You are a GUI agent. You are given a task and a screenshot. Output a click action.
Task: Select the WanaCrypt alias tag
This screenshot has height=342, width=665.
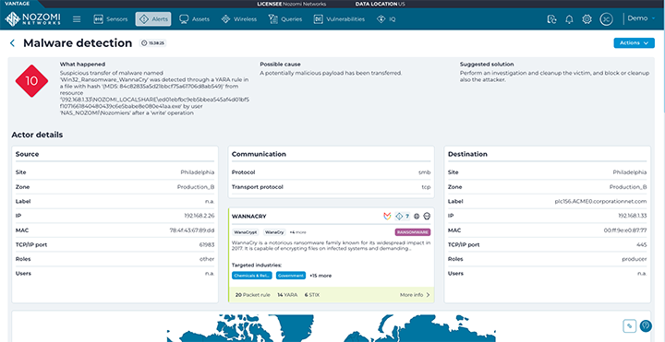tap(246, 232)
